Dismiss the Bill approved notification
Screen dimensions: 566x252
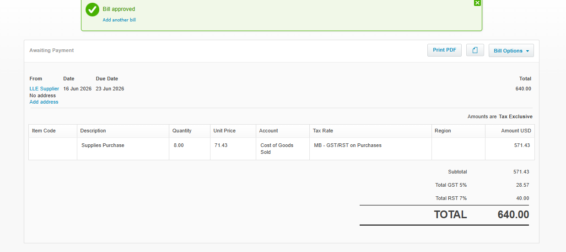click(477, 3)
